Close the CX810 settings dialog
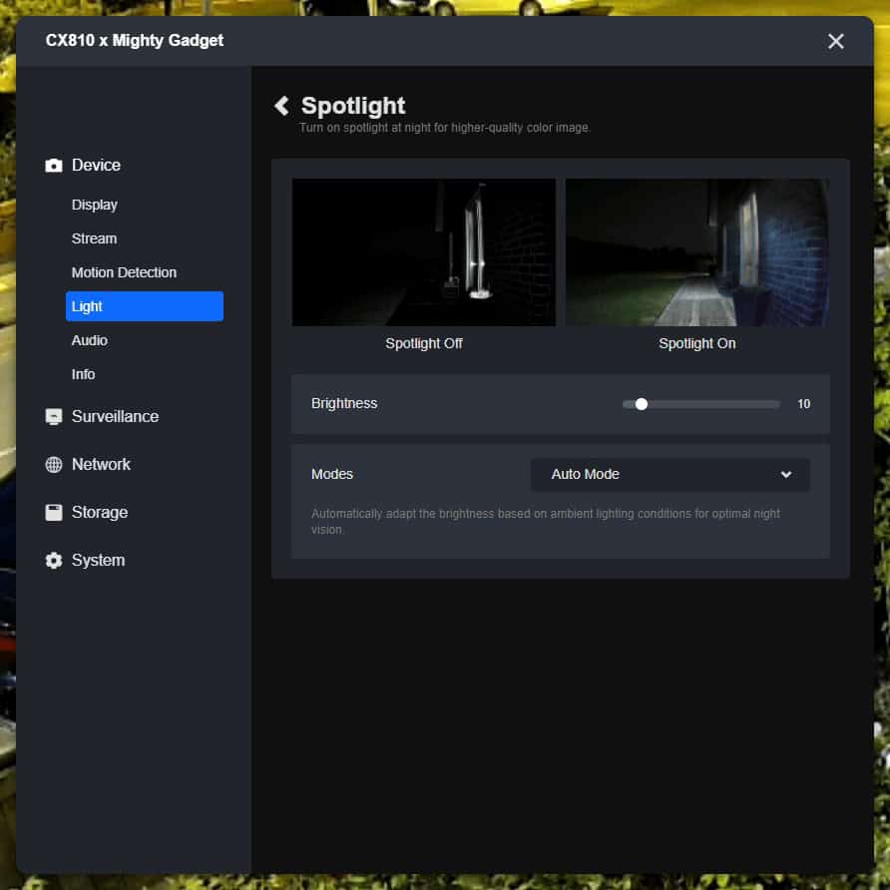This screenshot has height=890, width=890. coord(835,41)
